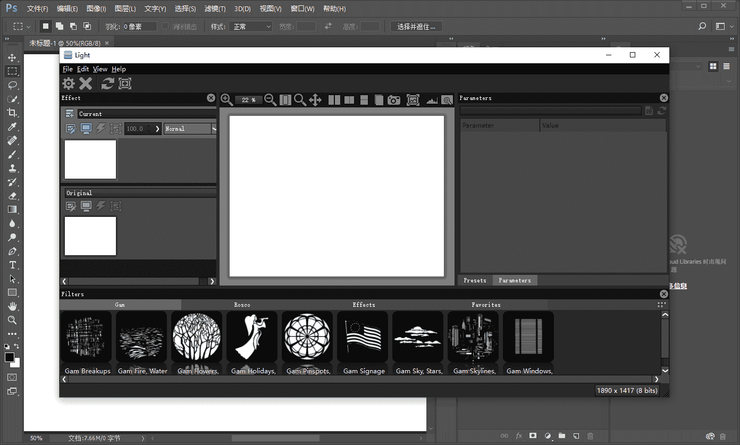Click the reset arrows icon beside the X
740x445 pixels.
click(x=107, y=83)
